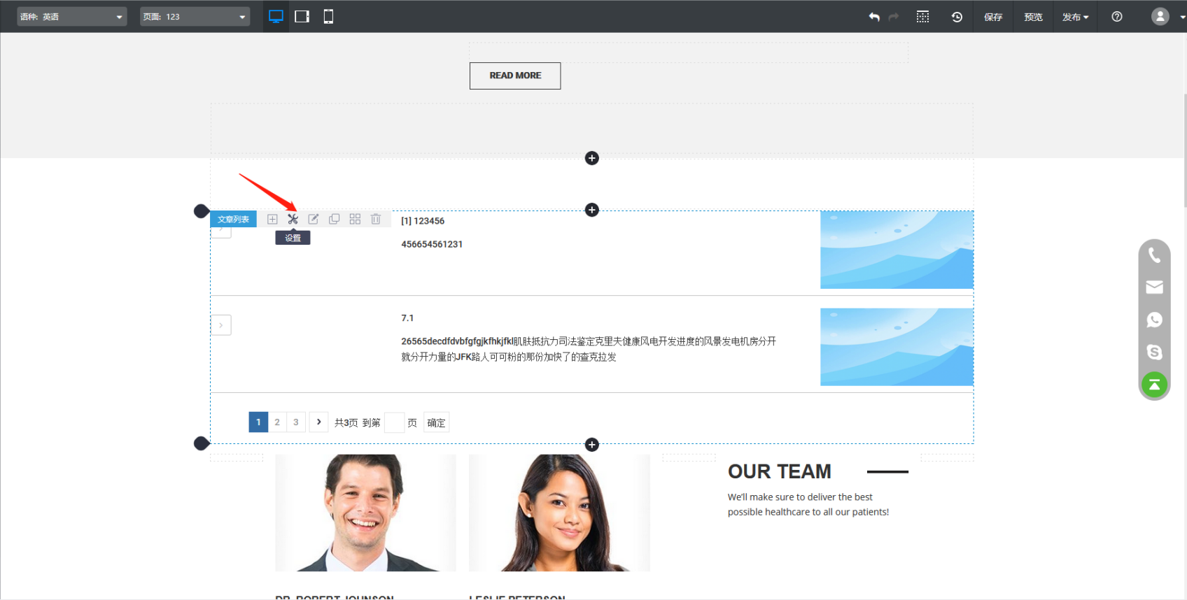Click the help question mark icon
The image size is (1187, 600).
point(1117,17)
